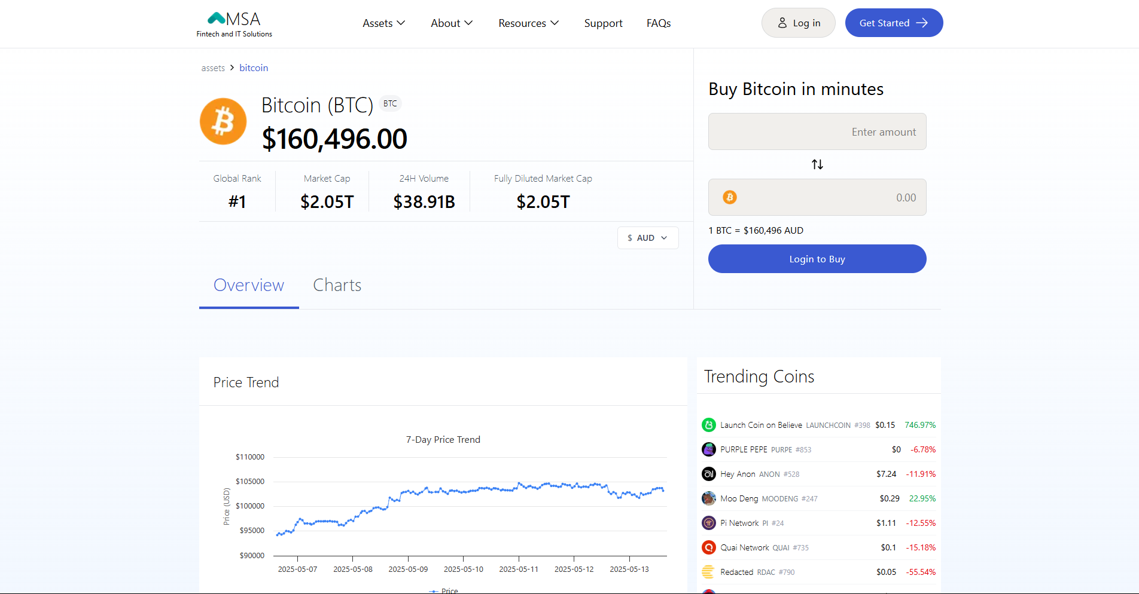Click the Moo Deng coin icon
Screen dimensions: 1139x594
(709, 498)
